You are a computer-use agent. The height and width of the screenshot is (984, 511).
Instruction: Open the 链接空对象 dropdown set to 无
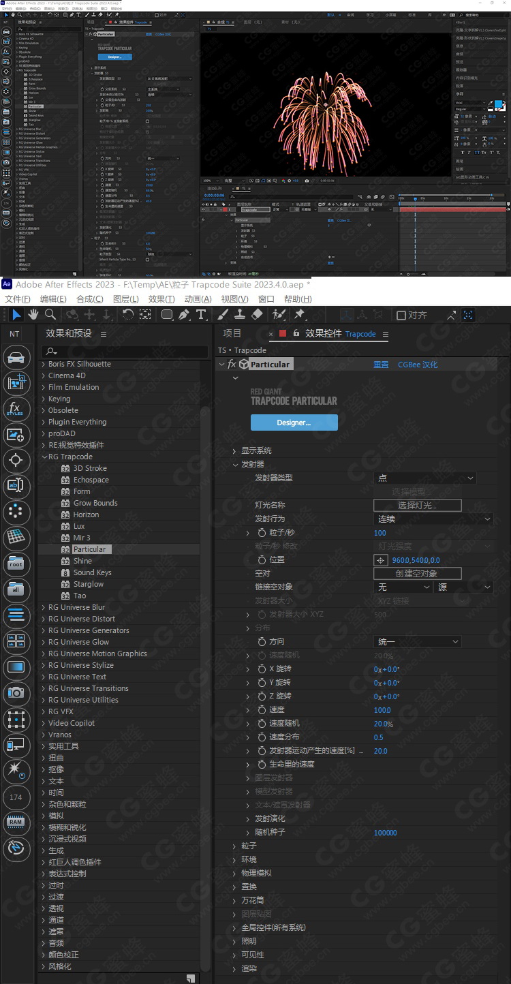point(403,587)
